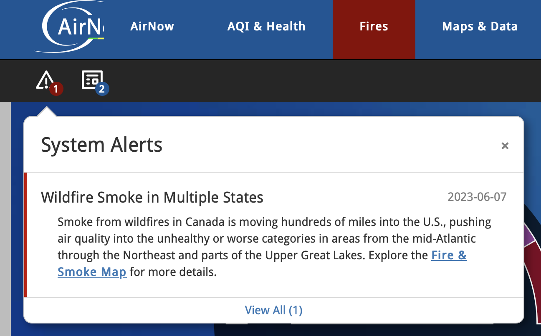
Task: Click View All (1) alerts link
Action: point(274,310)
